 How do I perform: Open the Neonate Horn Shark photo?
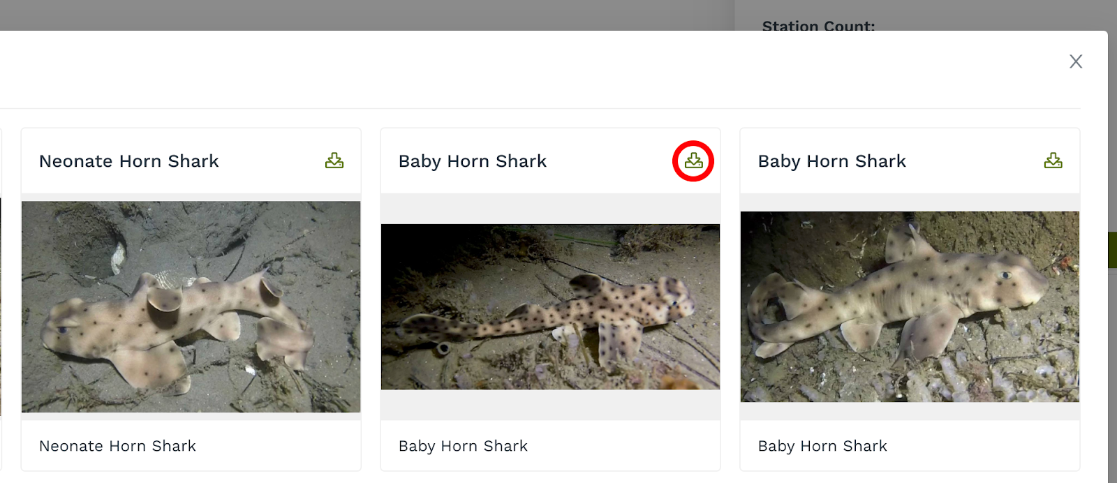(191, 306)
